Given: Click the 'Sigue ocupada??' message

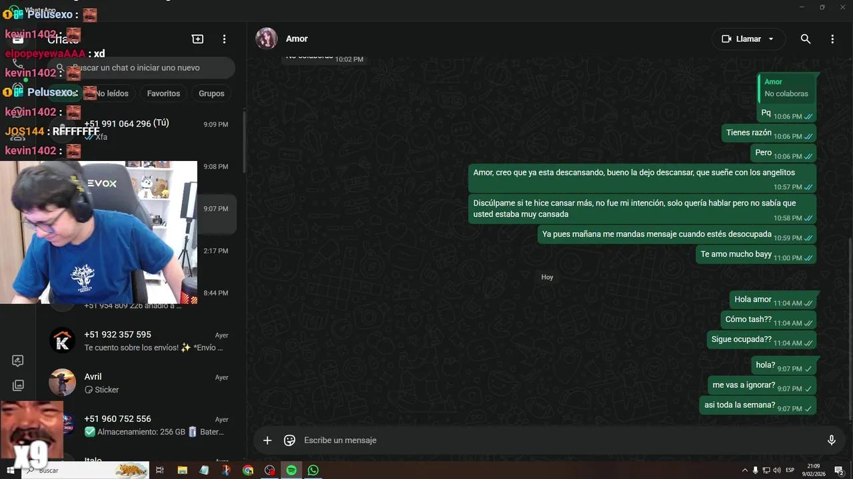Looking at the screenshot, I should pos(762,340).
